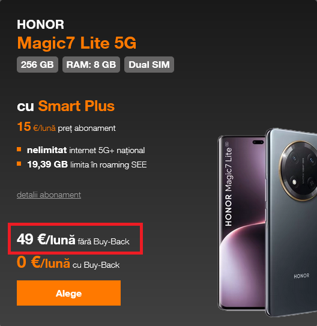Click the Smart Plus plan name
The image size is (317, 326).
click(76, 106)
